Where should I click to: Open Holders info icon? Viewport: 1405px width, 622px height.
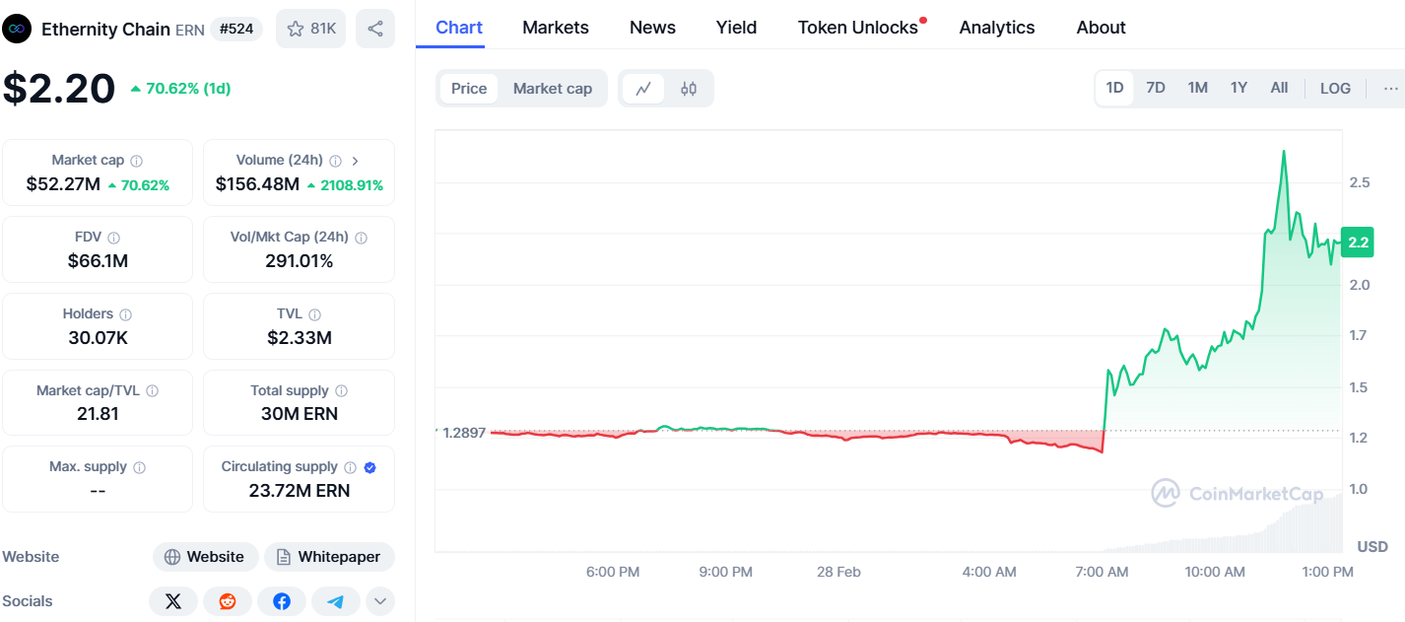point(125,314)
